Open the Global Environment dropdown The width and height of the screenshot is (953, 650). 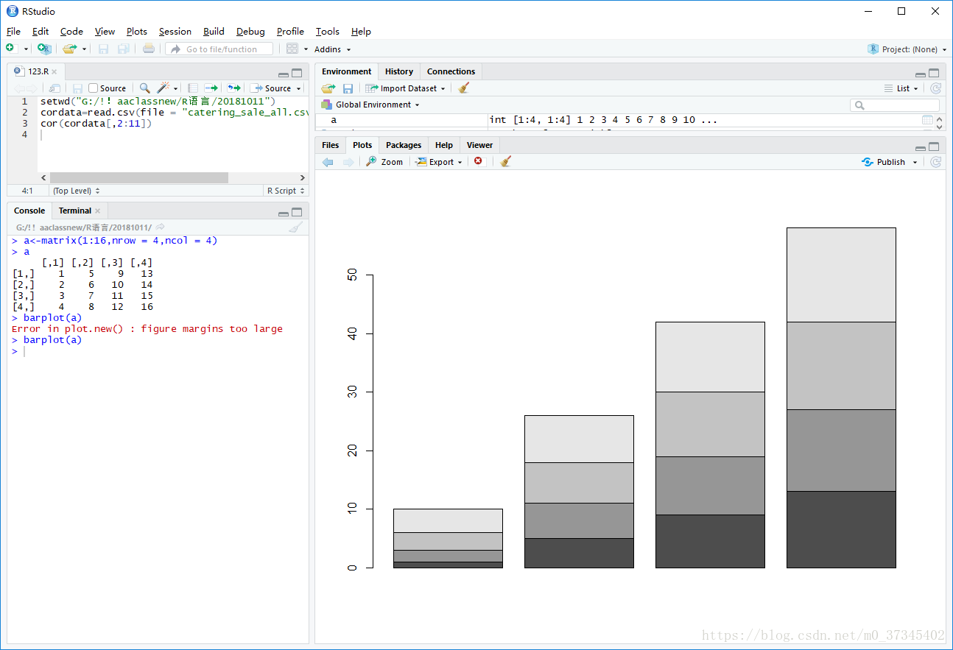coord(370,105)
